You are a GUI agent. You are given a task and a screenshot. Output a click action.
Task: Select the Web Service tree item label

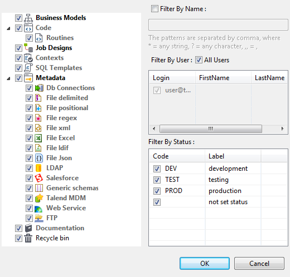coord(66,208)
